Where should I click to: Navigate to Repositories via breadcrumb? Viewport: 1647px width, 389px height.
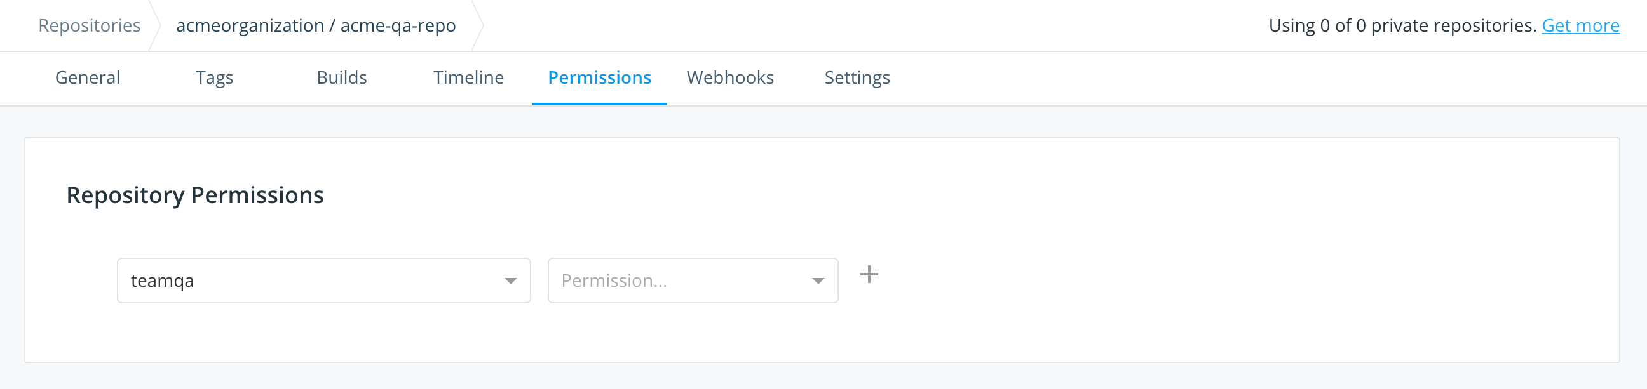tap(90, 25)
